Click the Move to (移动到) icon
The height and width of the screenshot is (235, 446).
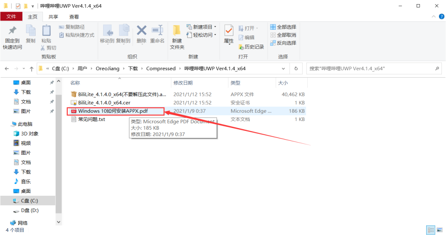[107, 31]
